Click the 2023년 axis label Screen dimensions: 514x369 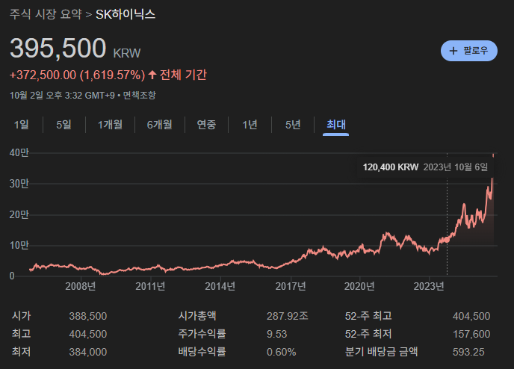point(429,286)
